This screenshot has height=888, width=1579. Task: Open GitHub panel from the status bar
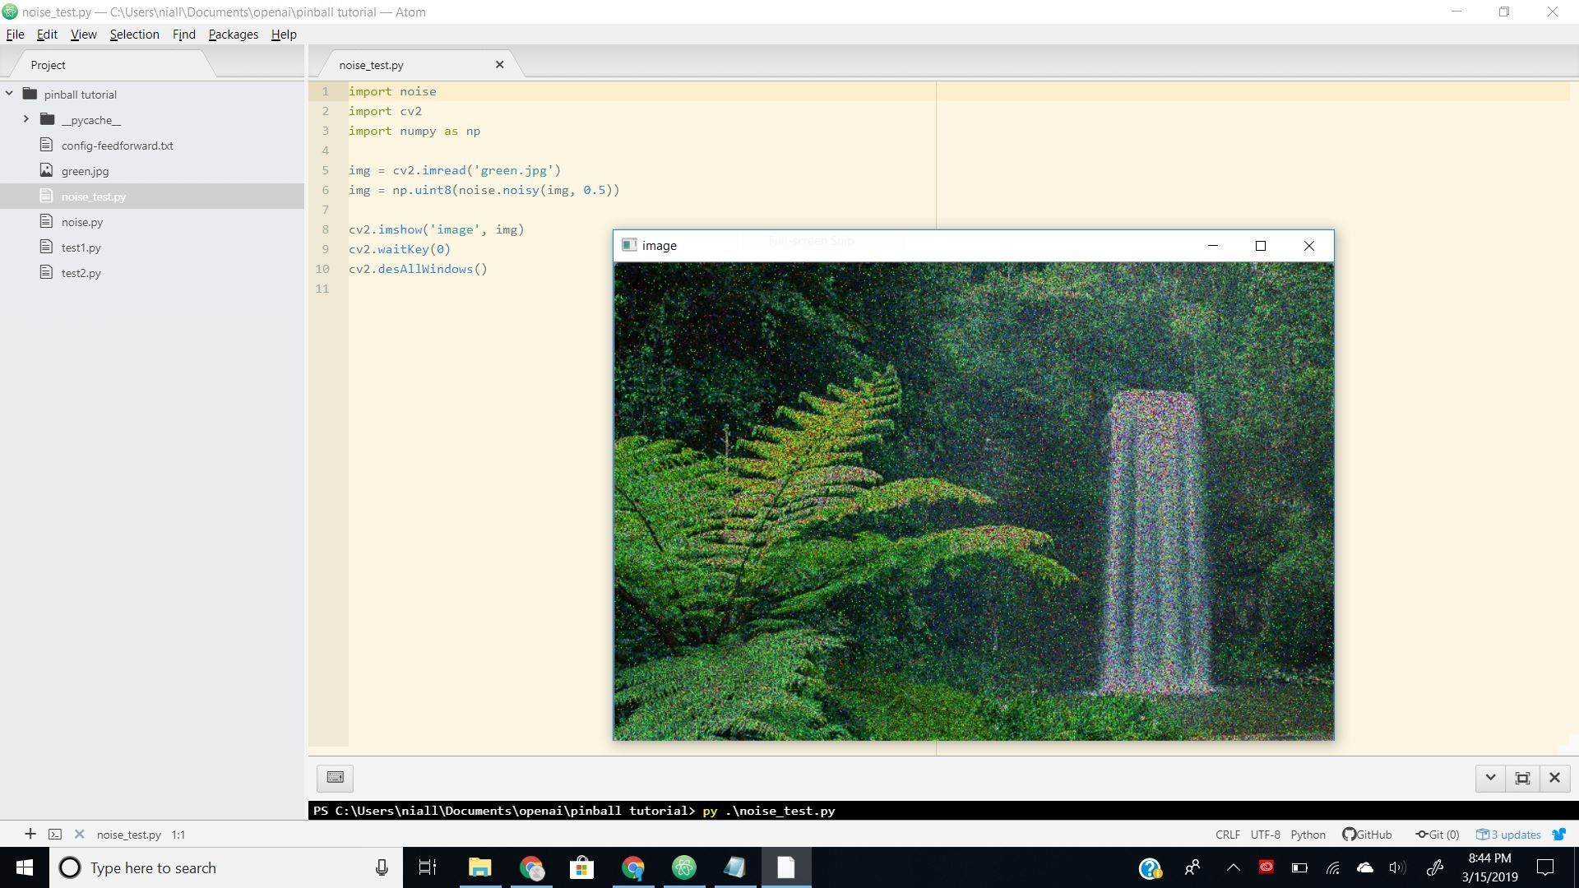click(x=1367, y=834)
